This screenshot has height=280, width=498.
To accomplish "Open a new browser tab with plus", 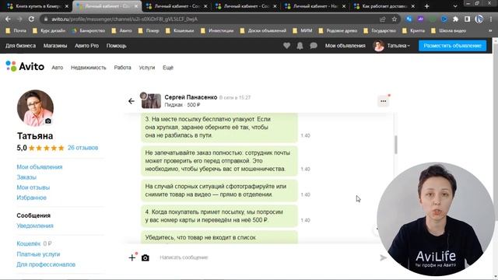I will click(x=426, y=6).
